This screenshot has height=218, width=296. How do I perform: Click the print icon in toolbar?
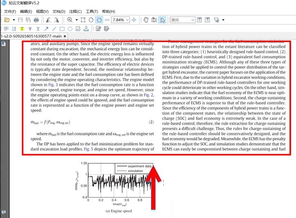point(36,20)
